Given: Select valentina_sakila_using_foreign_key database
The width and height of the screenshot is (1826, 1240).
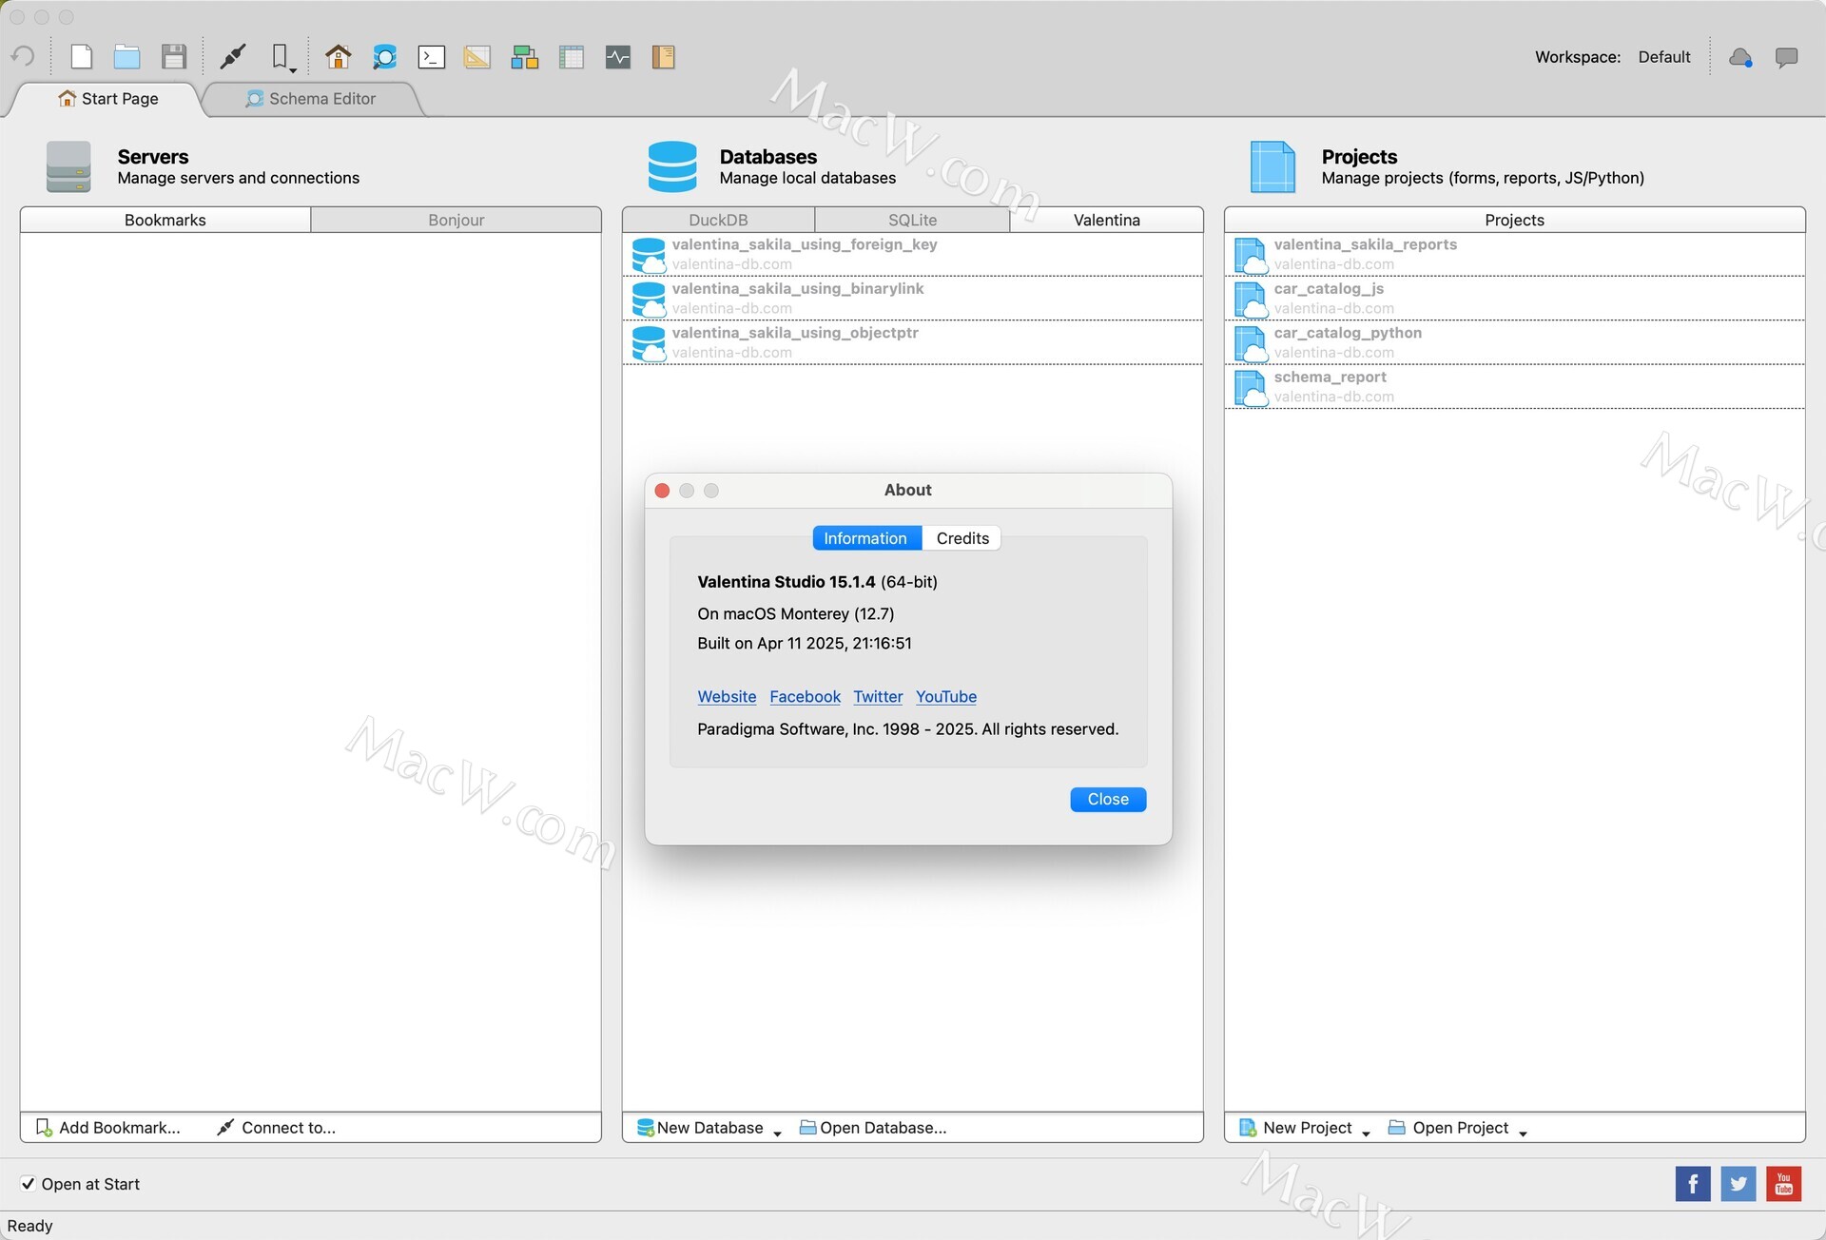Looking at the screenshot, I should click(913, 254).
